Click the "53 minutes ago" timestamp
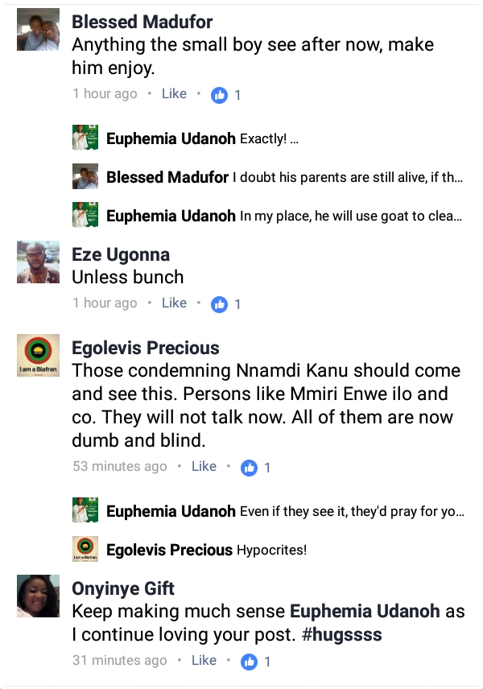 click(x=119, y=467)
